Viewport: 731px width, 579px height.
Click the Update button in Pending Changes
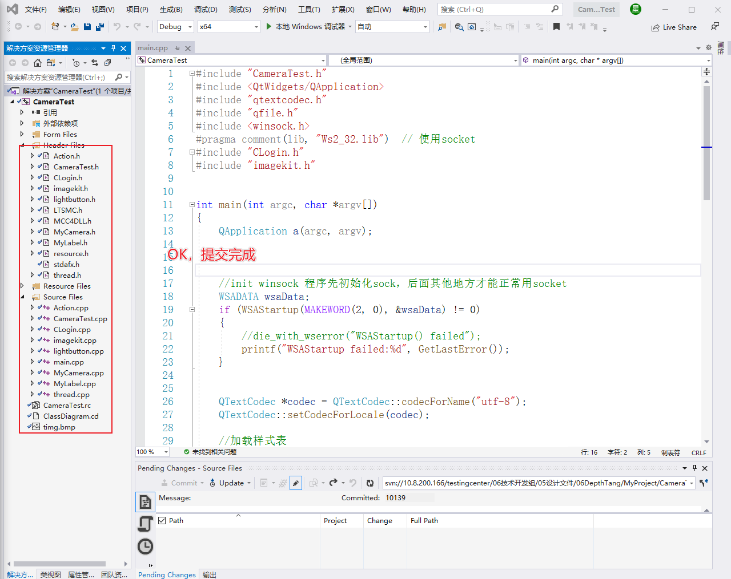click(x=230, y=483)
